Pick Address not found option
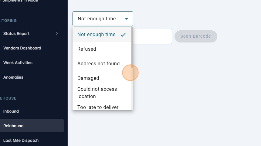This screenshot has height=146, width=261. pos(99,64)
